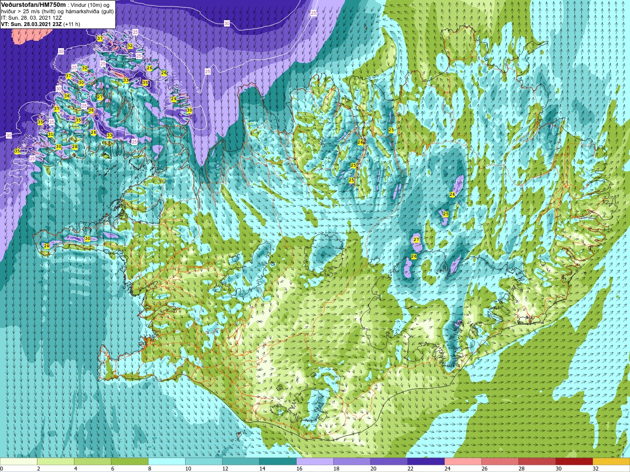Click the legend tick label 16
630x472 pixels.
[x=299, y=469]
